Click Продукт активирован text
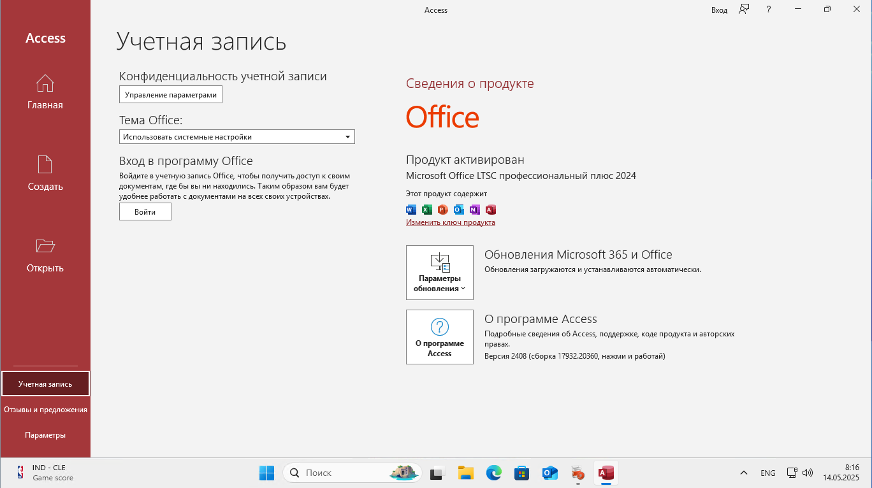 tap(465, 159)
